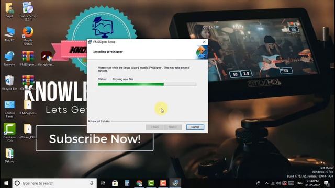Open the Sajid user folder icon
The height and width of the screenshot is (188, 335).
click(9, 9)
